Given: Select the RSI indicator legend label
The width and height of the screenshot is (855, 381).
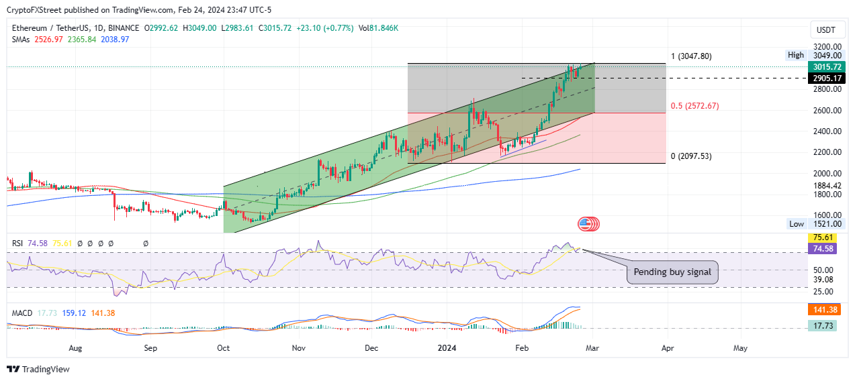Looking at the screenshot, I should pyautogui.click(x=19, y=243).
